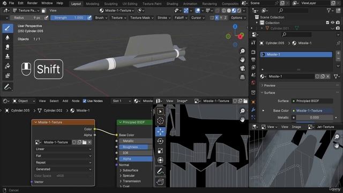The image size is (343, 193).
Task: Open the Object properties tab
Action: click(253, 102)
